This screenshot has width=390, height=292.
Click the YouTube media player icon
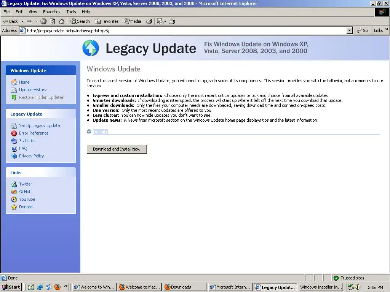click(x=14, y=199)
